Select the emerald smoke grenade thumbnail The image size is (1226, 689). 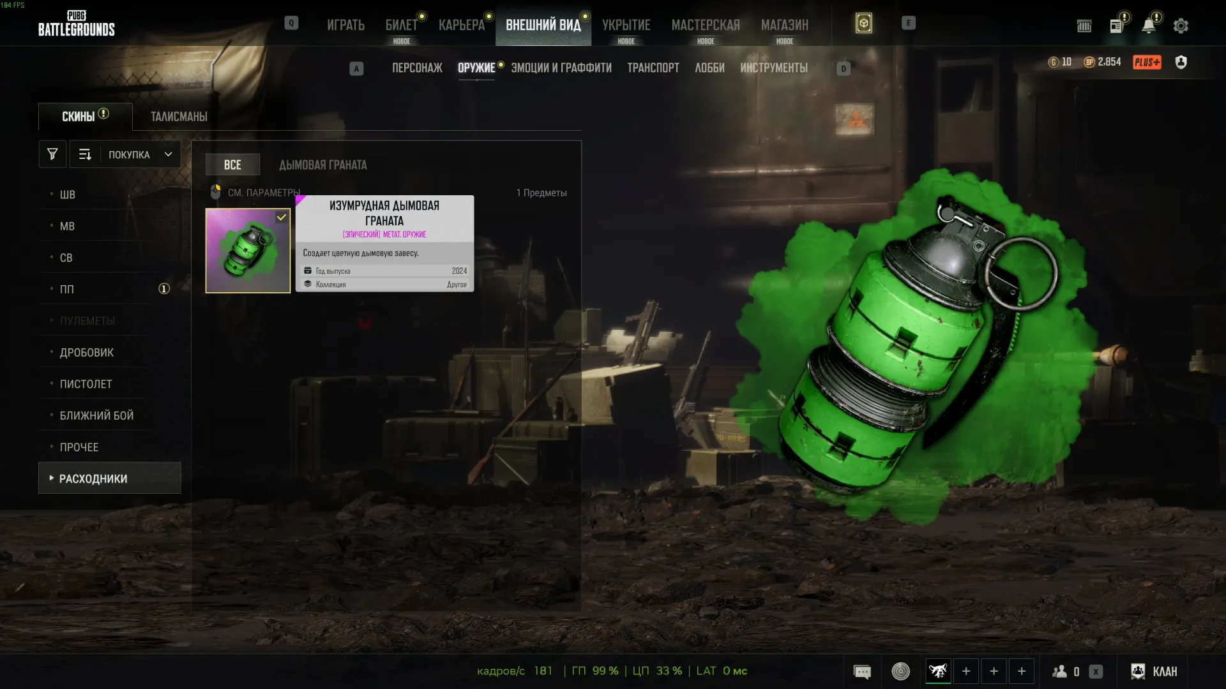[248, 251]
